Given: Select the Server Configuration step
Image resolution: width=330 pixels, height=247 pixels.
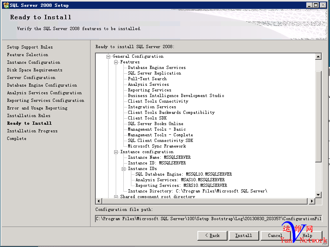Looking at the screenshot, I should tap(31, 77).
